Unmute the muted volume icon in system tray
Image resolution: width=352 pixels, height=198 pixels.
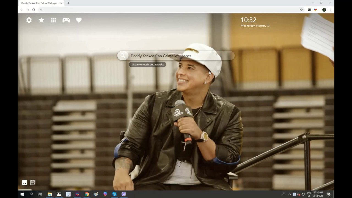pyautogui.click(x=299, y=194)
